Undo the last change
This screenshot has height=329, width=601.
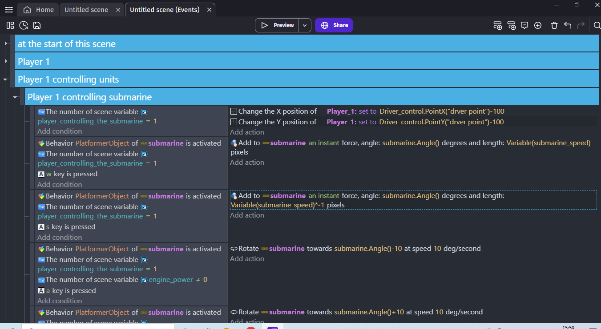(x=568, y=25)
